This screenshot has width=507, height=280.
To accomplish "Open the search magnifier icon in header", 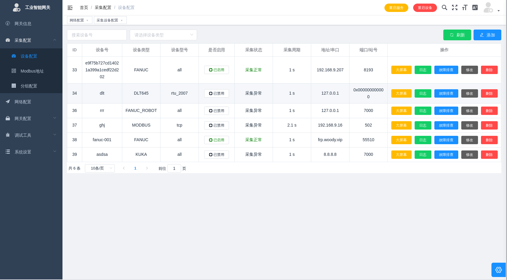I will [x=445, y=7].
